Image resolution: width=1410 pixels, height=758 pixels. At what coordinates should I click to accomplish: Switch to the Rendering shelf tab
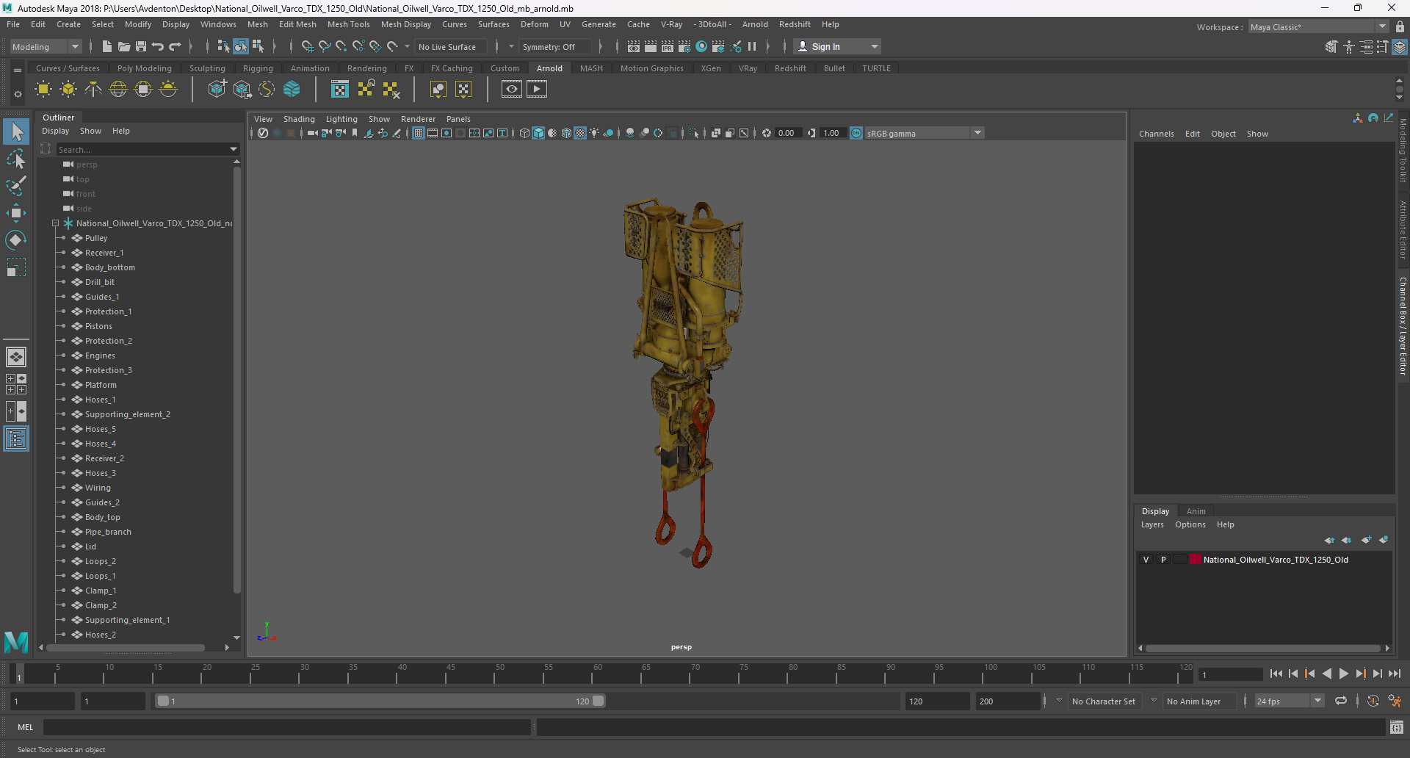367,68
